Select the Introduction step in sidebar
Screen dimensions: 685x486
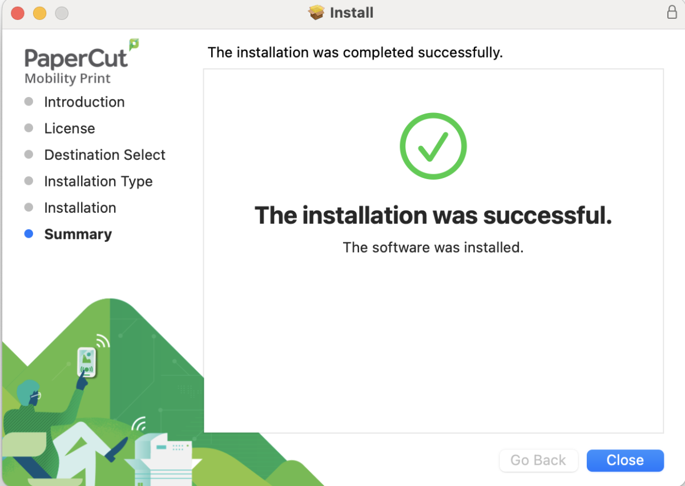click(84, 102)
